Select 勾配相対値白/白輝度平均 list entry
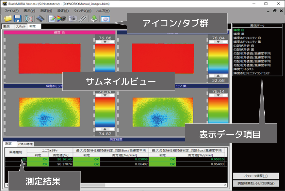 click(252, 54)
